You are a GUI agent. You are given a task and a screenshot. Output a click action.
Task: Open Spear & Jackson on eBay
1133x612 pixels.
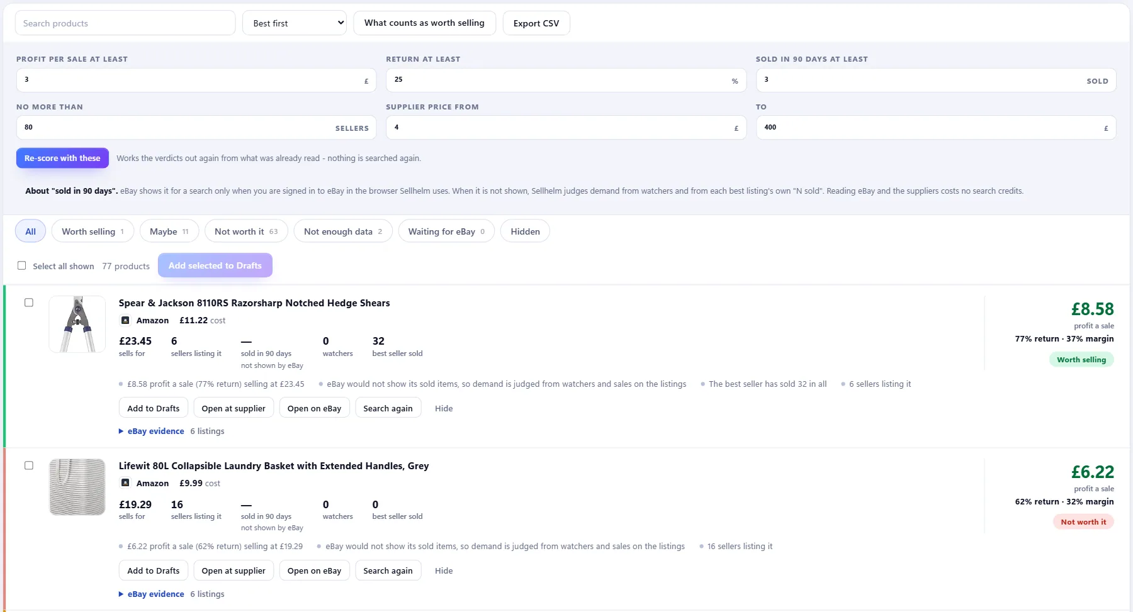(x=314, y=408)
